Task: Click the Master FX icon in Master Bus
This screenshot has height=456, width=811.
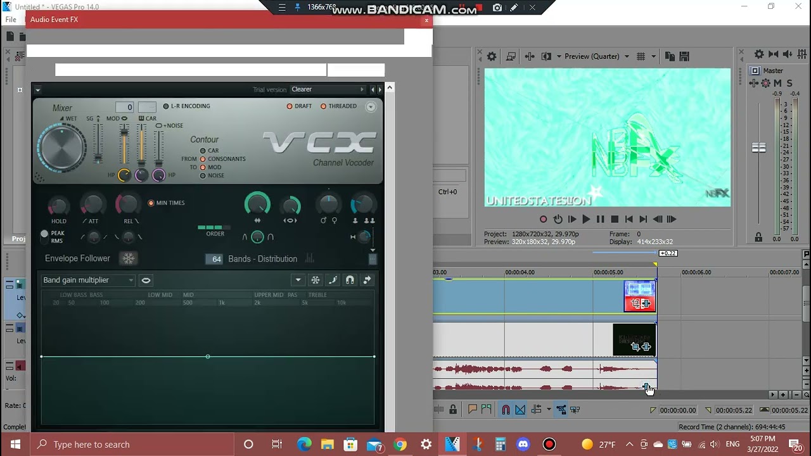Action: [754, 83]
